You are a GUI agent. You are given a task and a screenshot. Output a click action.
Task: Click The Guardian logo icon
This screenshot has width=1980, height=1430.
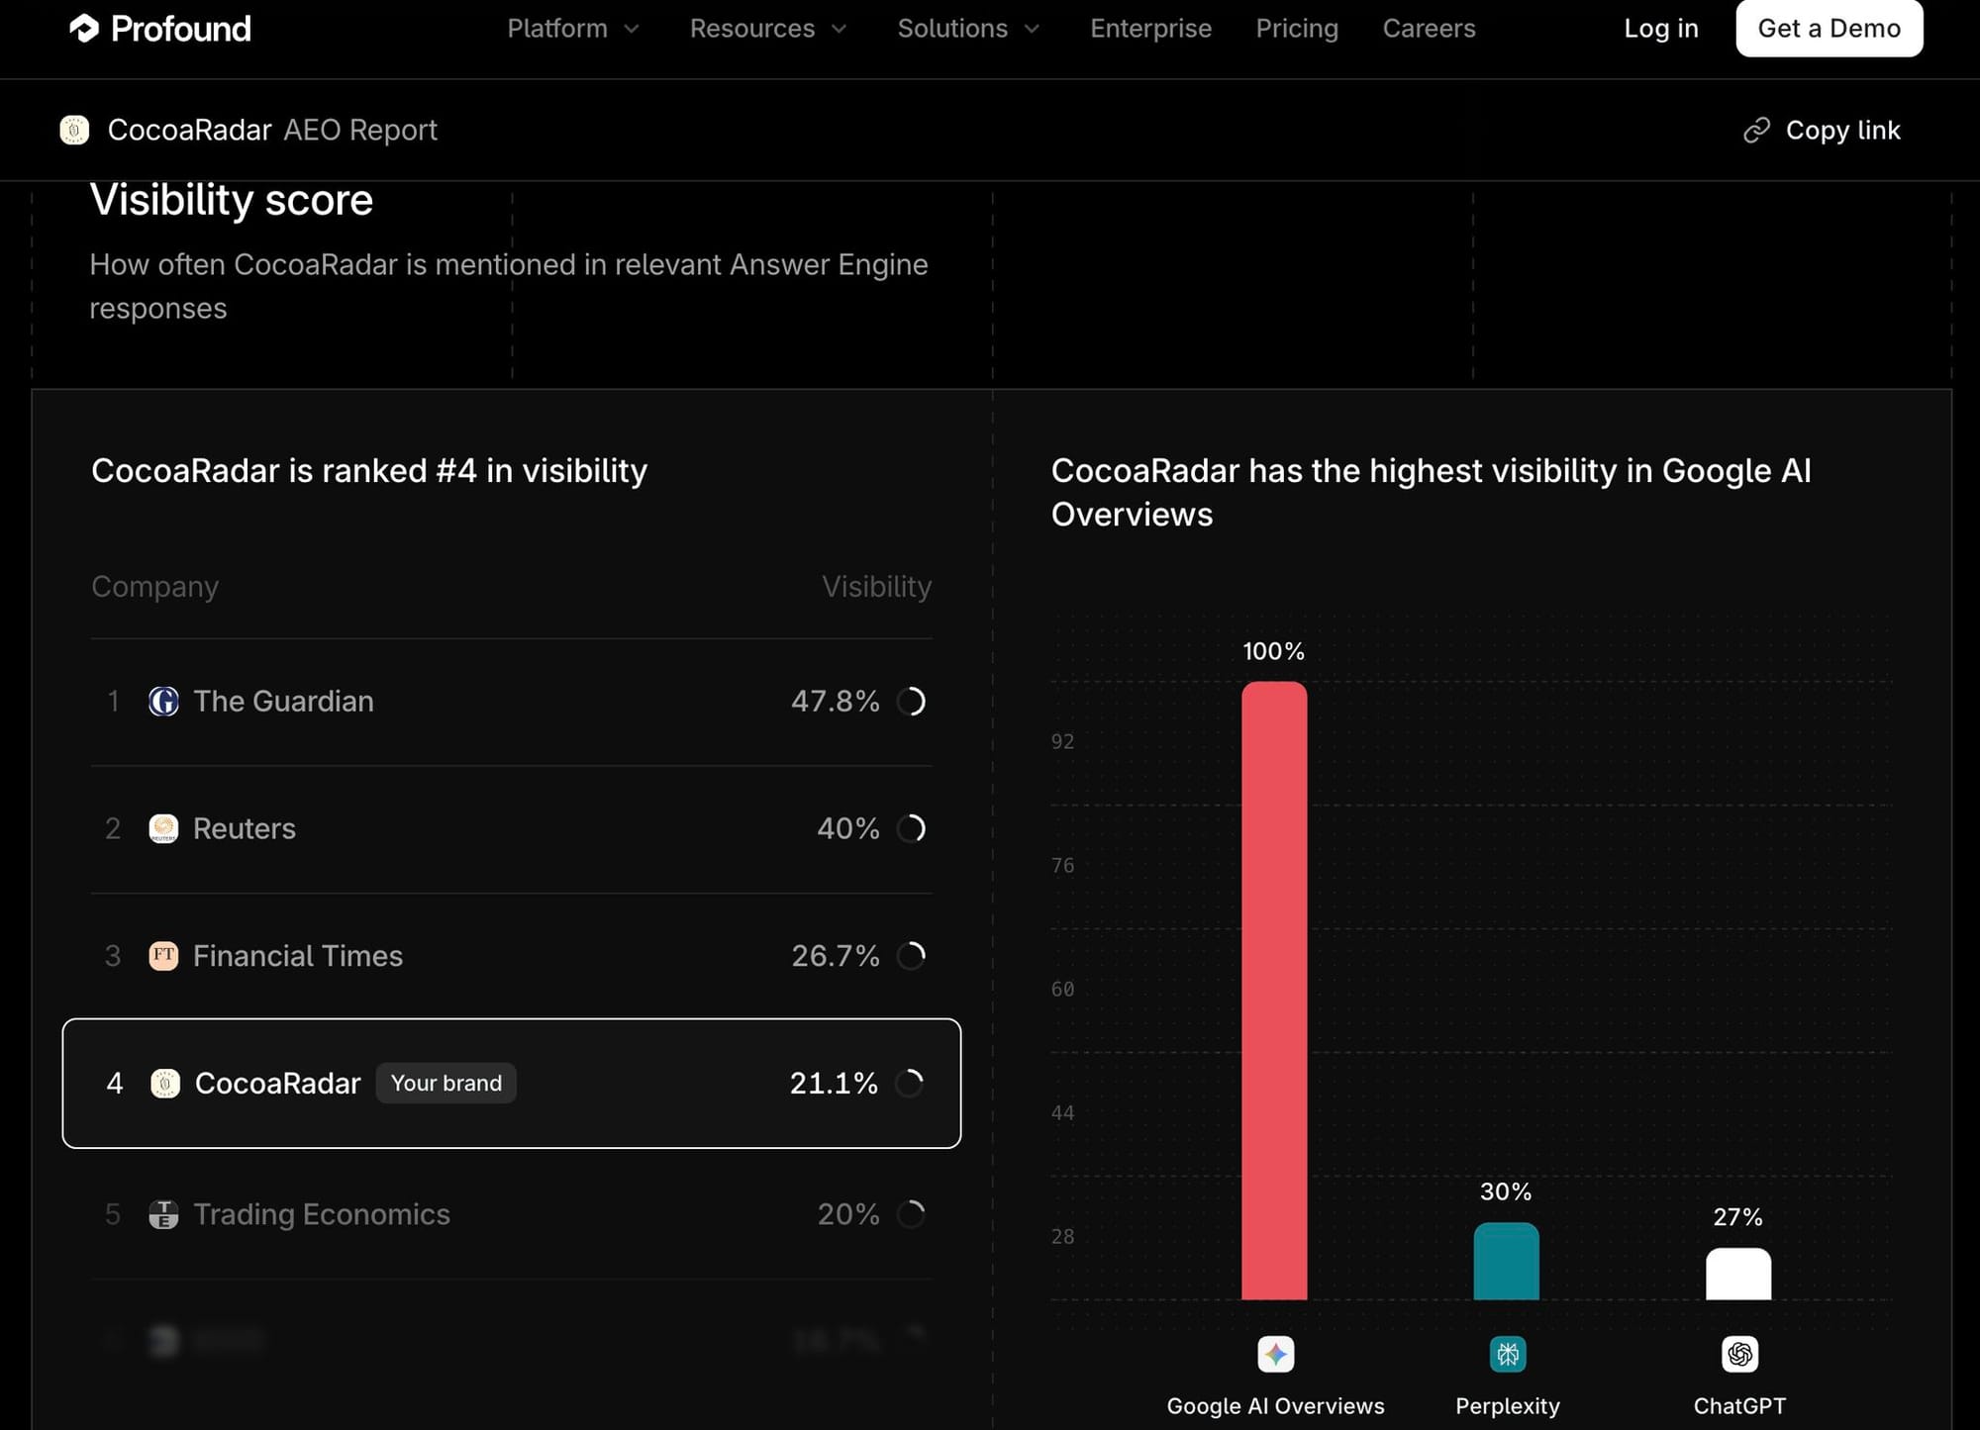pos(163,702)
